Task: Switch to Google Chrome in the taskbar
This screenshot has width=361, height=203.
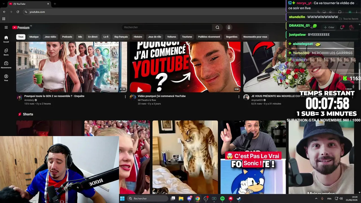Action: 198,198
